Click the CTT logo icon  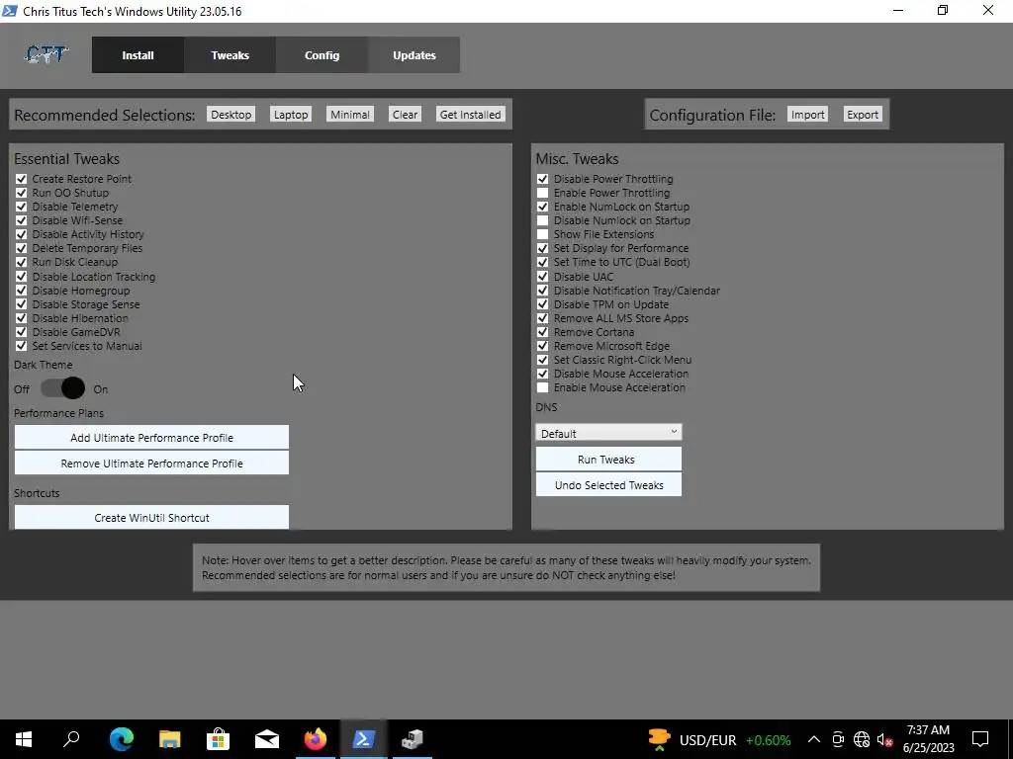coord(46,55)
